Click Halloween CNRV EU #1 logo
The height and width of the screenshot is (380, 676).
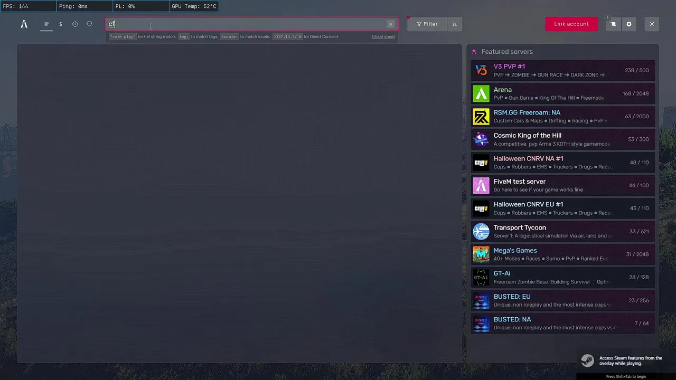pos(481,208)
